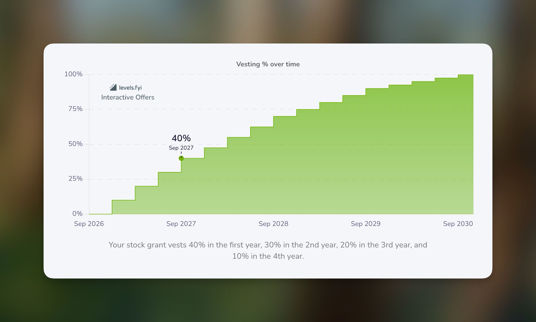
Task: Click the green data point marker dot
Action: [x=181, y=158]
